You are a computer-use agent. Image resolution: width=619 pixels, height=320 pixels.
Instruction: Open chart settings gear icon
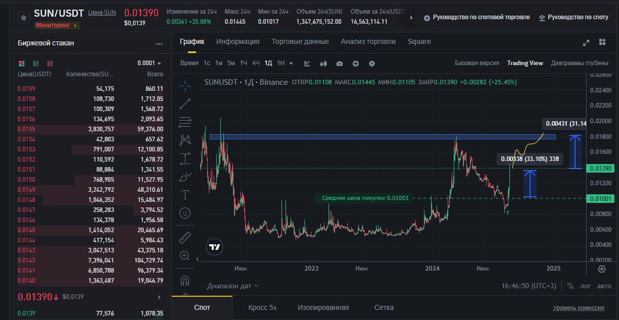click(372, 63)
